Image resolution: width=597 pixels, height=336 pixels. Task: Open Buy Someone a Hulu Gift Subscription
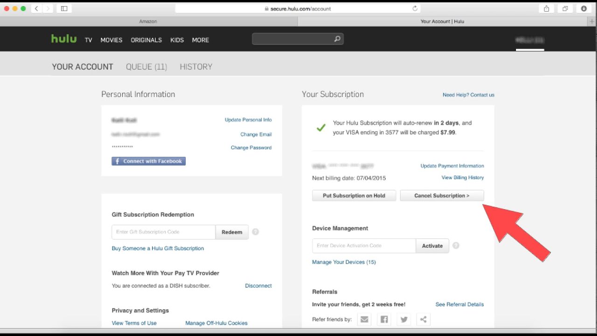coord(158,248)
